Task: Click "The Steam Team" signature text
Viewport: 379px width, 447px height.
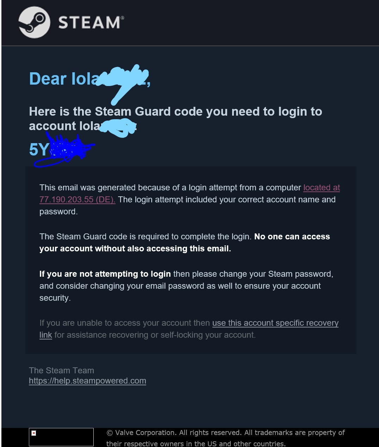Action: (x=61, y=371)
